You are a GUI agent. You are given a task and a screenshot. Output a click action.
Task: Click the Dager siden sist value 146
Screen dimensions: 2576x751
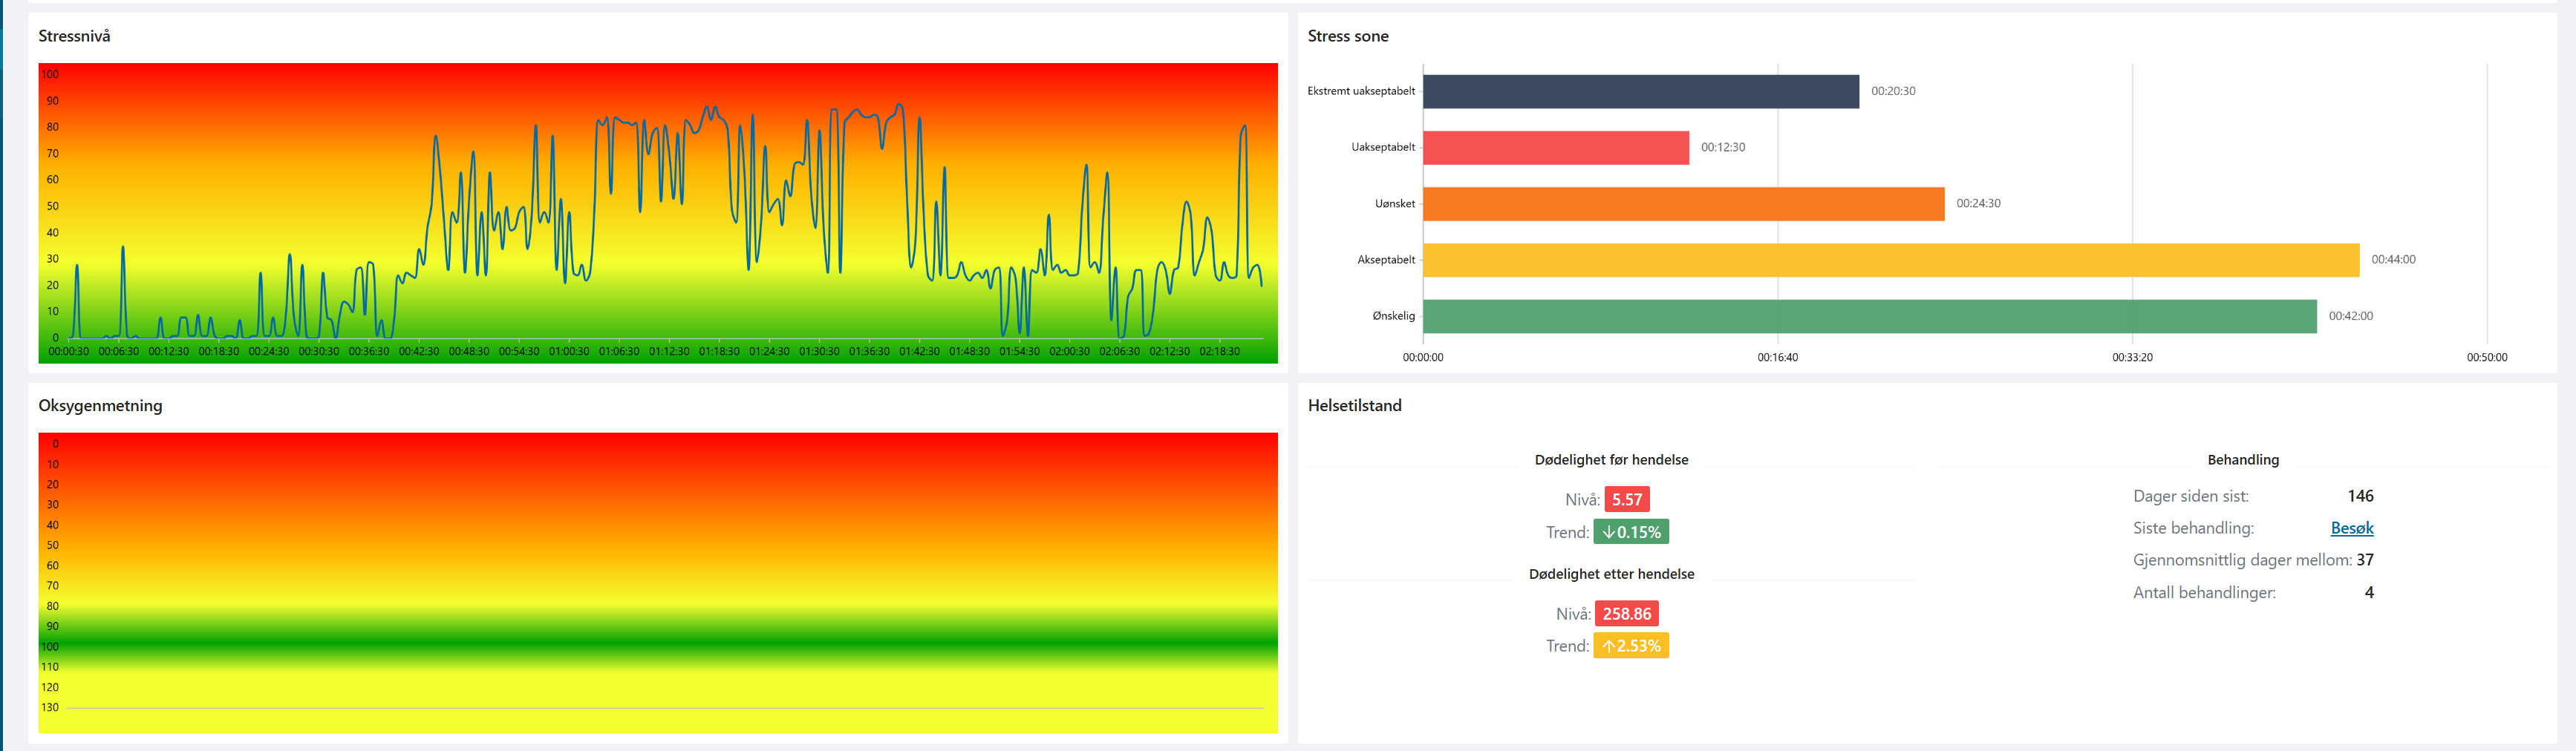coord(2359,496)
